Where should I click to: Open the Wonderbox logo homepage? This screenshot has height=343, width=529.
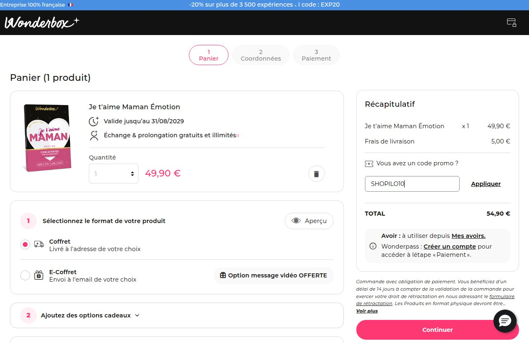42,22
